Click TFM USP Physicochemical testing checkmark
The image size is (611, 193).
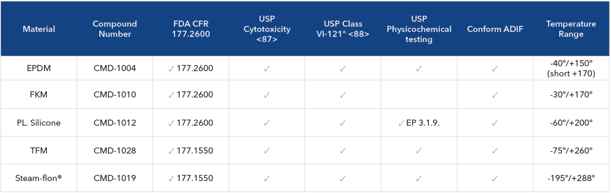[x=419, y=151]
